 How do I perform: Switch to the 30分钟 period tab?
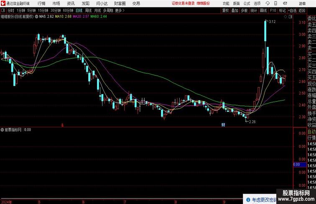click(x=56, y=10)
